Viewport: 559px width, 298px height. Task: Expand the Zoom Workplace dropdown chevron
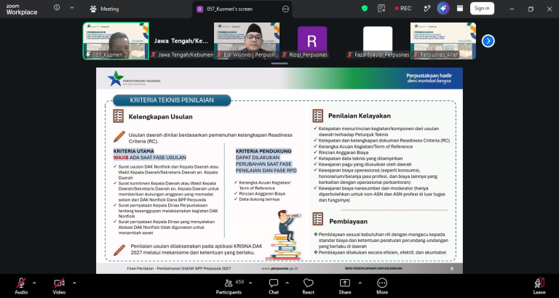click(x=72, y=7)
